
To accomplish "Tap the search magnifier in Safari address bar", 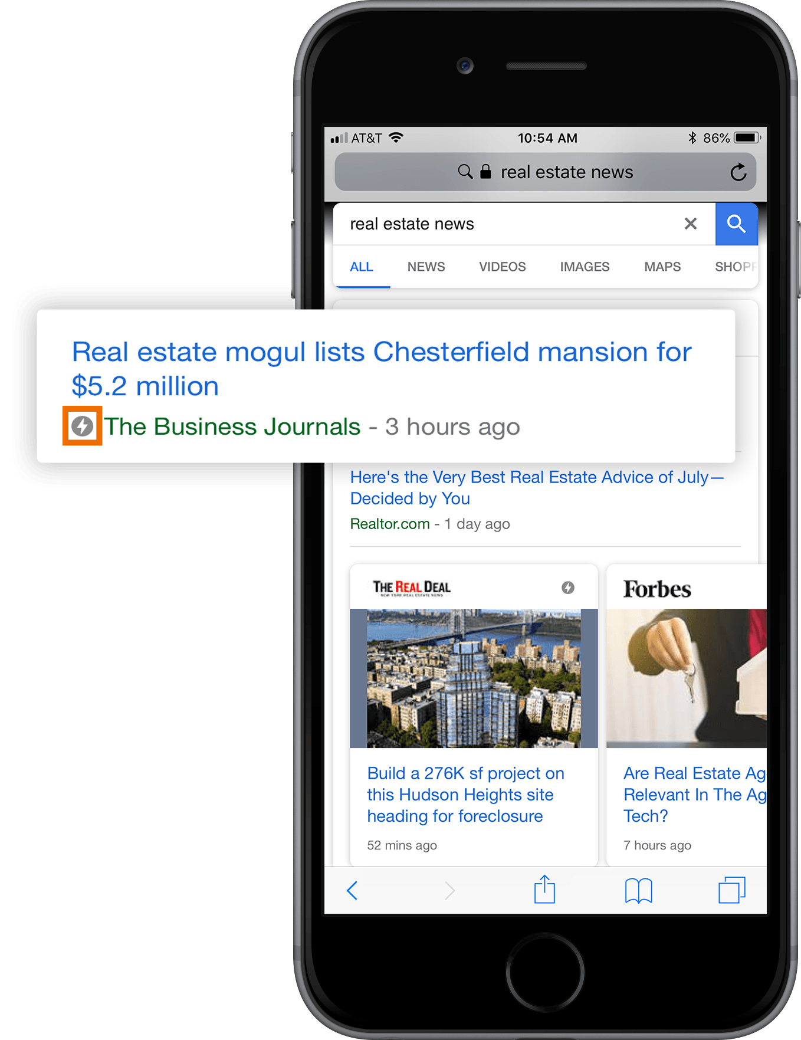I will point(465,172).
